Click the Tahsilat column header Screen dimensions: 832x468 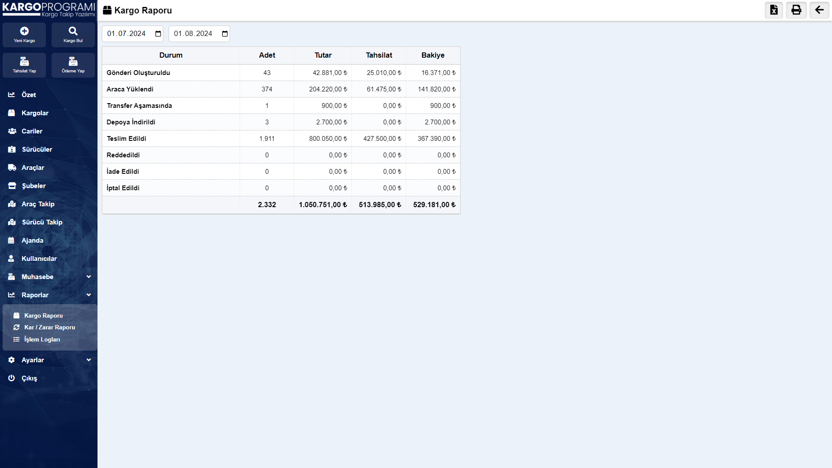point(379,55)
